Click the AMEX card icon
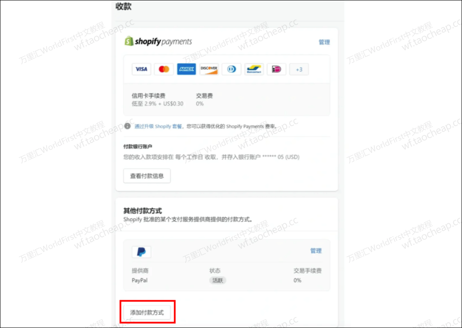462x328 pixels. (x=187, y=69)
